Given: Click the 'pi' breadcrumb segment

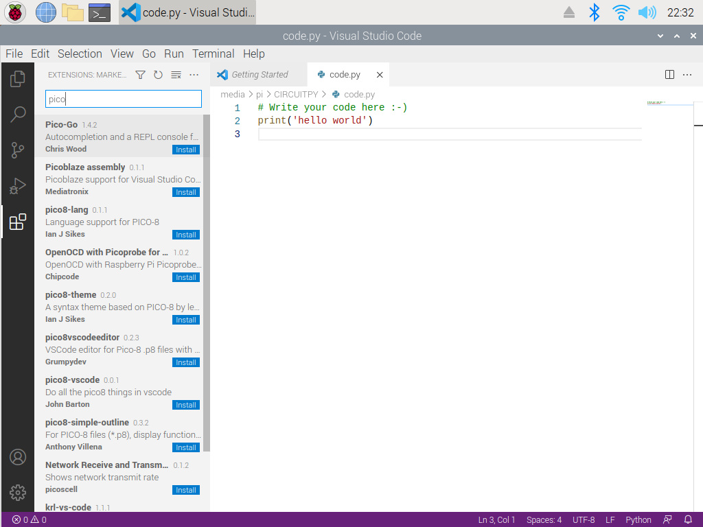Looking at the screenshot, I should pyautogui.click(x=259, y=95).
